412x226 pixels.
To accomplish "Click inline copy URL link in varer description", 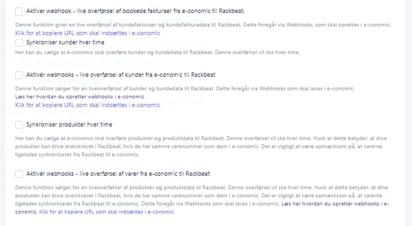I will pos(106,212).
